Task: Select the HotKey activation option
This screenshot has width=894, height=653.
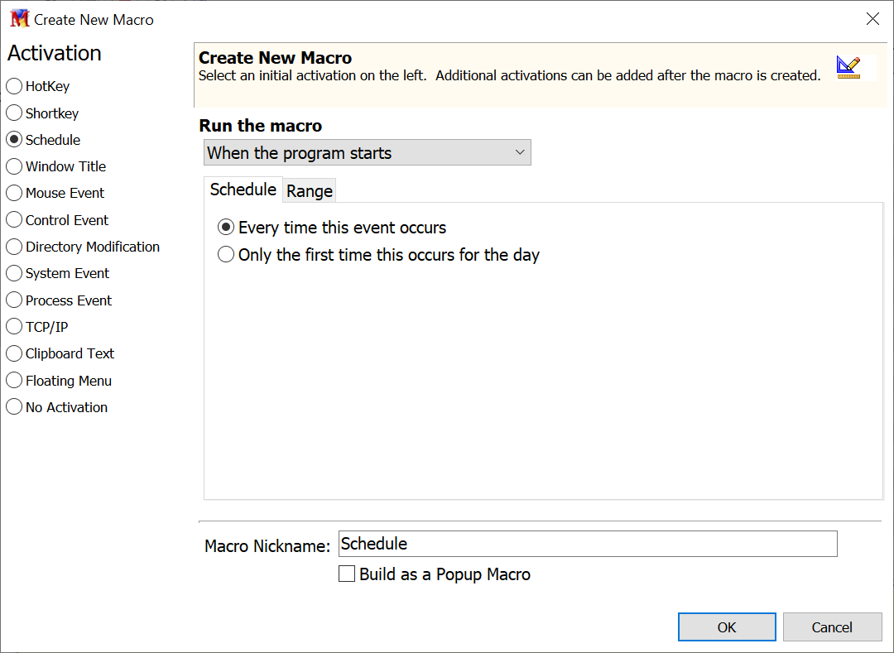Action: click(14, 86)
